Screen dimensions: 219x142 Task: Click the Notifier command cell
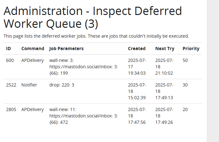pos(29,85)
